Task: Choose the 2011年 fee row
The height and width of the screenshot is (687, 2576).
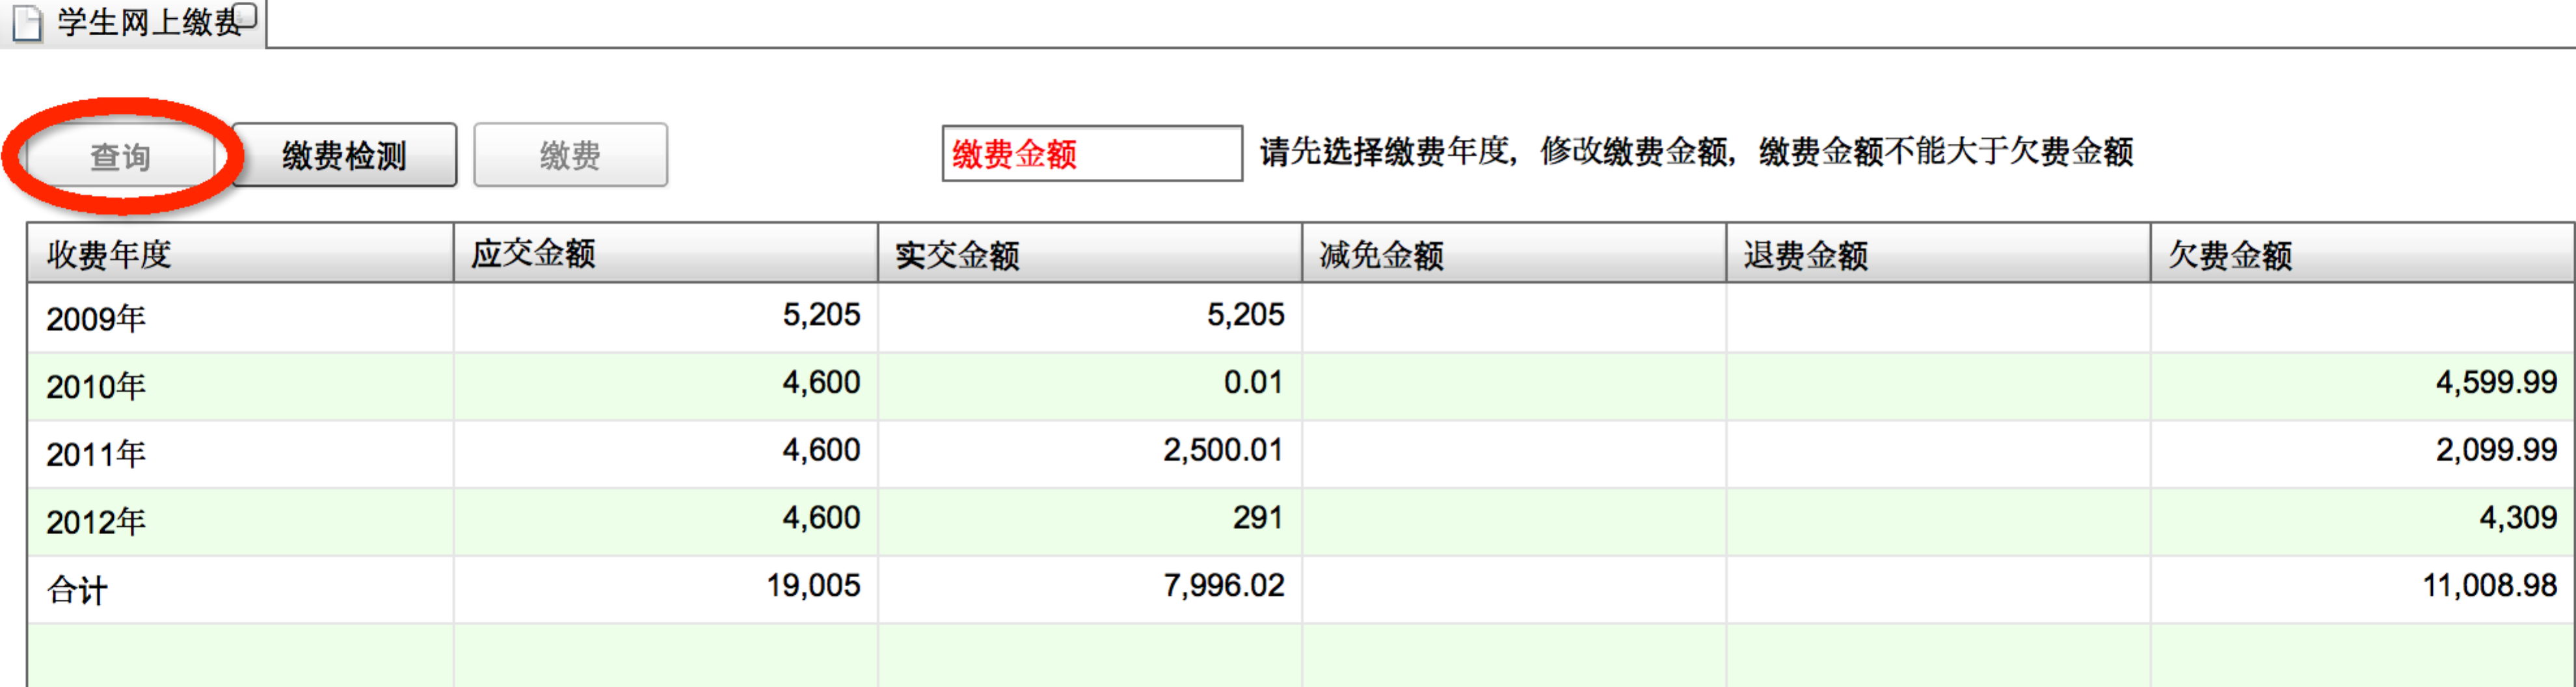Action: pos(96,454)
